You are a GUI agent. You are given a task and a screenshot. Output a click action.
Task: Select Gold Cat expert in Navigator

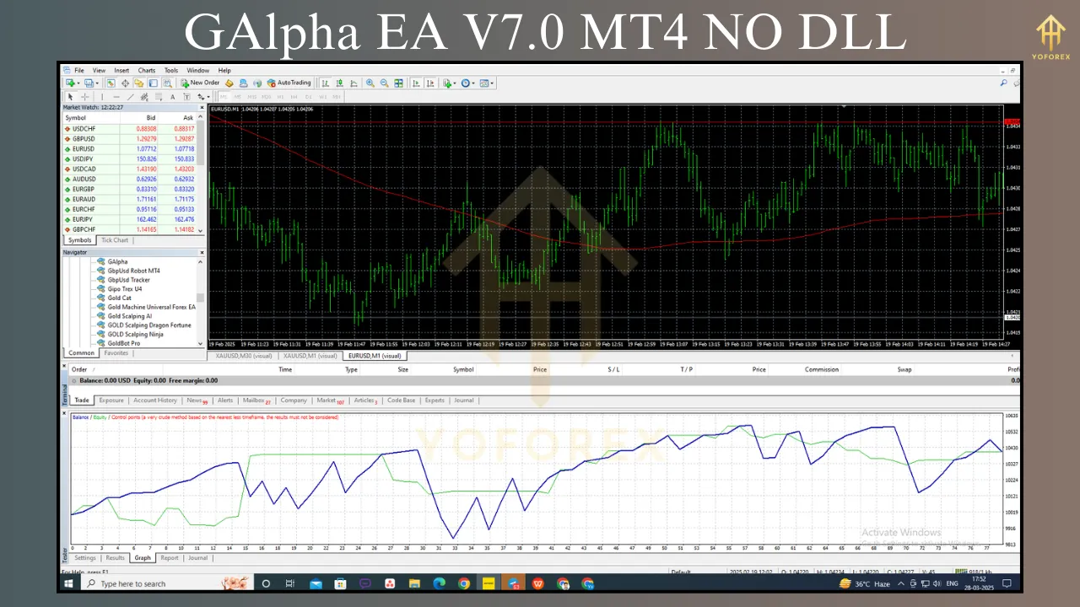pos(119,298)
